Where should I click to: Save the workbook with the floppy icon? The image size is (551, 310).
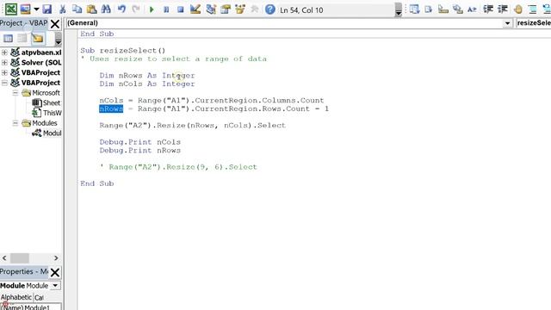(x=47, y=9)
